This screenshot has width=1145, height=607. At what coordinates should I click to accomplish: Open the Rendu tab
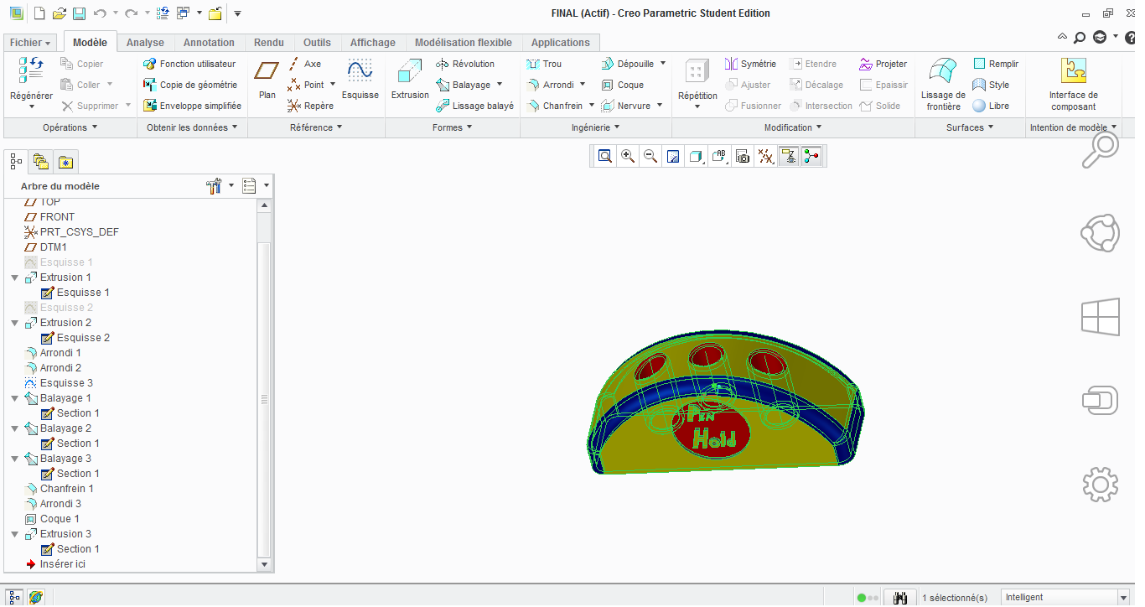[x=268, y=43]
